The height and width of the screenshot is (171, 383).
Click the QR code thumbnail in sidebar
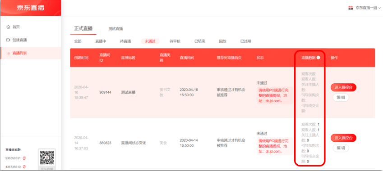(47, 157)
